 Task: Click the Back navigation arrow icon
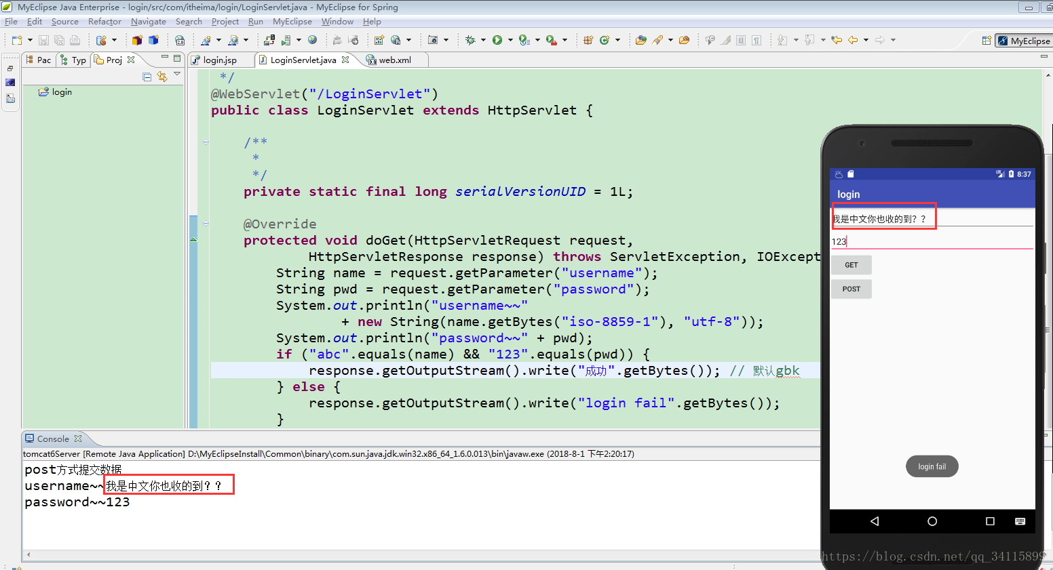[853, 41]
